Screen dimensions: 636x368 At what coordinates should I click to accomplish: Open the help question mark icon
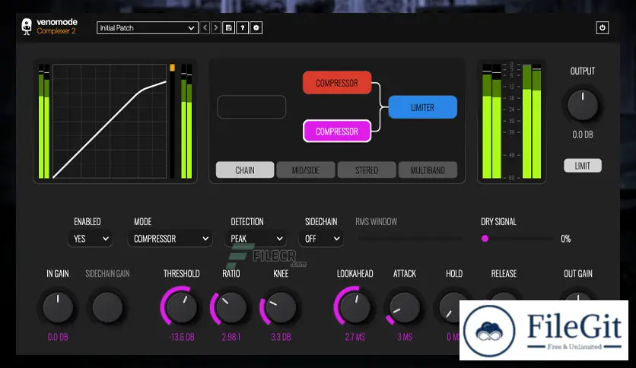pos(243,28)
